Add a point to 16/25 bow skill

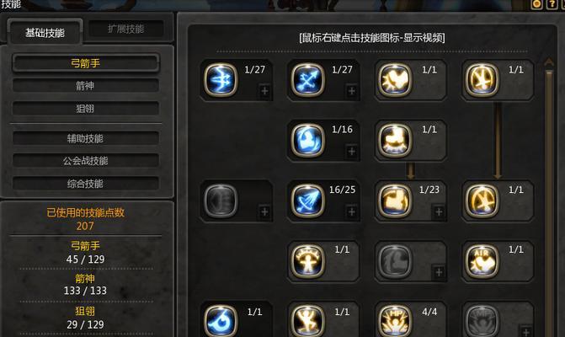pyautogui.click(x=352, y=211)
